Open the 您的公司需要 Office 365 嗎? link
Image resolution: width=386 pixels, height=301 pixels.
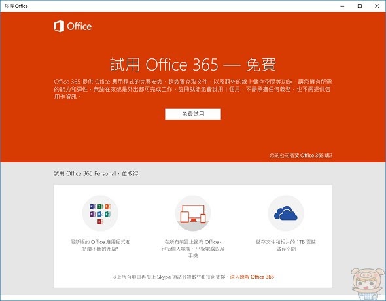click(x=301, y=155)
